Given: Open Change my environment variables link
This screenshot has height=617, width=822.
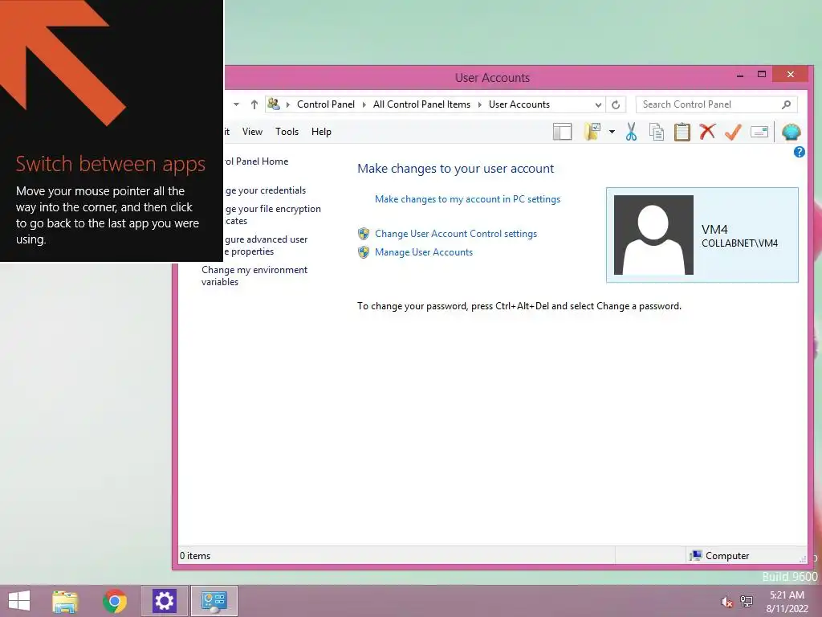Looking at the screenshot, I should point(254,276).
